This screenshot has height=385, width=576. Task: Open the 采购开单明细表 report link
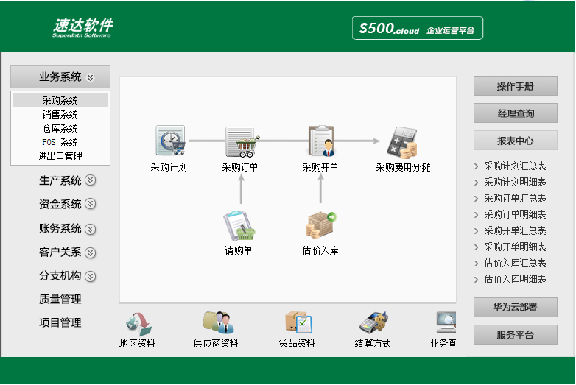pyautogui.click(x=515, y=247)
